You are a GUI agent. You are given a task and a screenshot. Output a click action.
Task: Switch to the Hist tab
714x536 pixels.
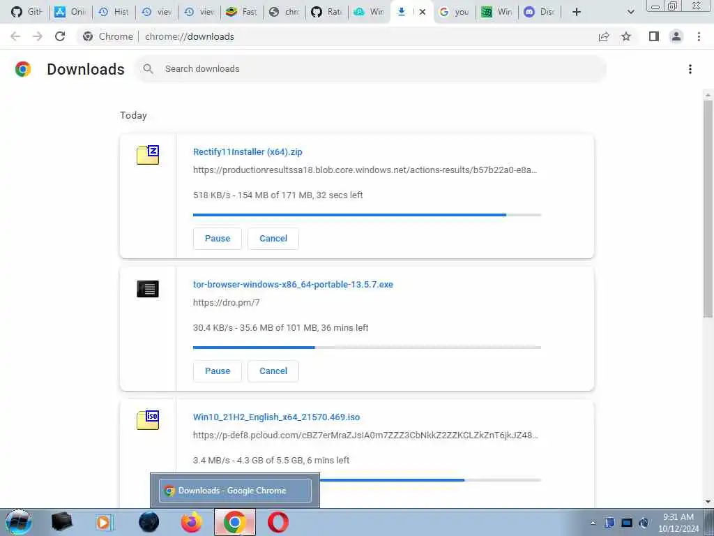pyautogui.click(x=114, y=12)
